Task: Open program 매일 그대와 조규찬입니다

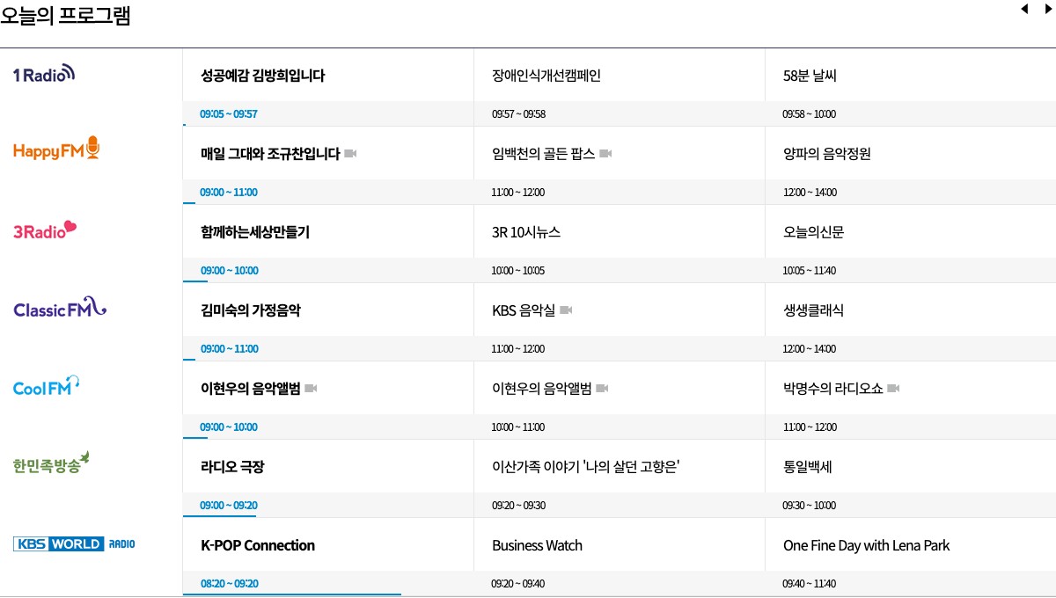Action: coord(270,154)
